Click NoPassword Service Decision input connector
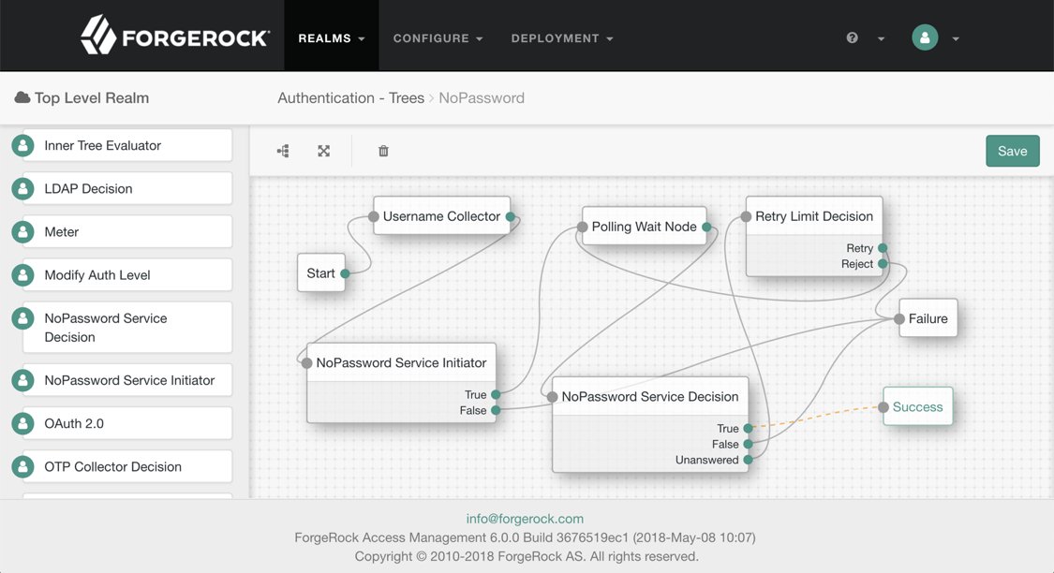Screen dimensions: 1054x573 point(553,397)
